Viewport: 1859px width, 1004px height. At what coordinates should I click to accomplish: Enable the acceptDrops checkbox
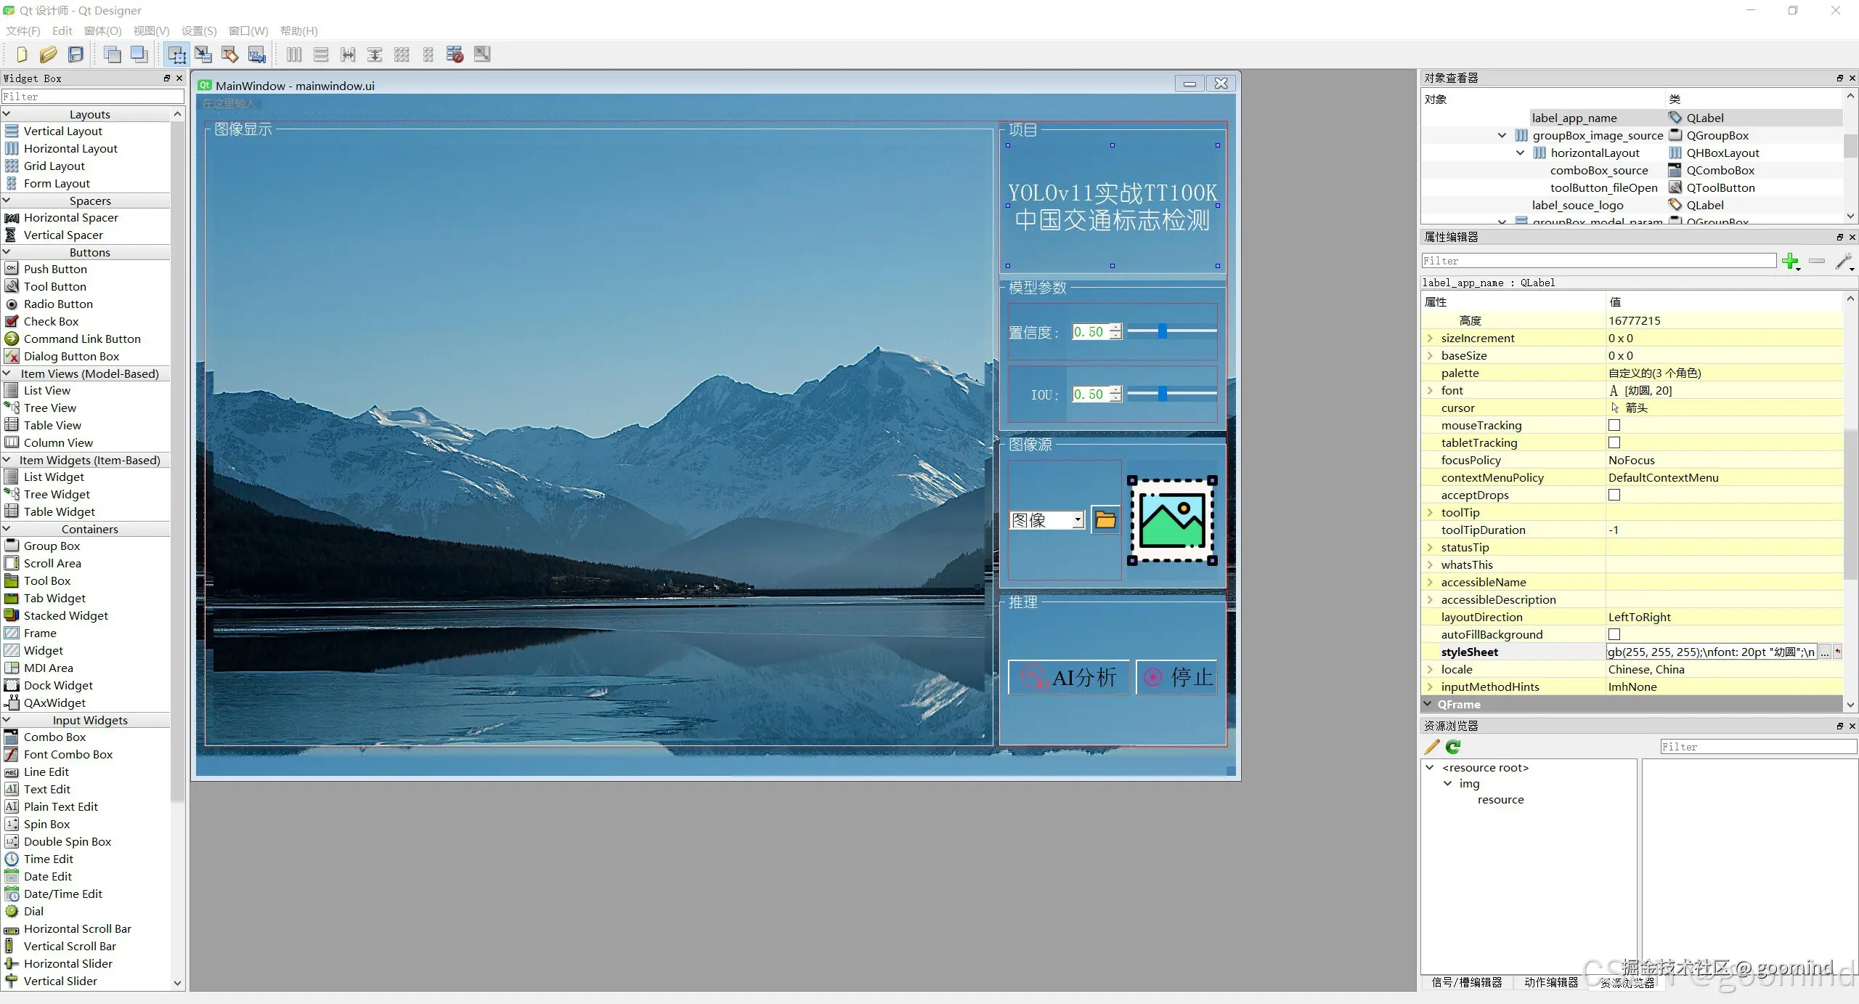(1614, 495)
